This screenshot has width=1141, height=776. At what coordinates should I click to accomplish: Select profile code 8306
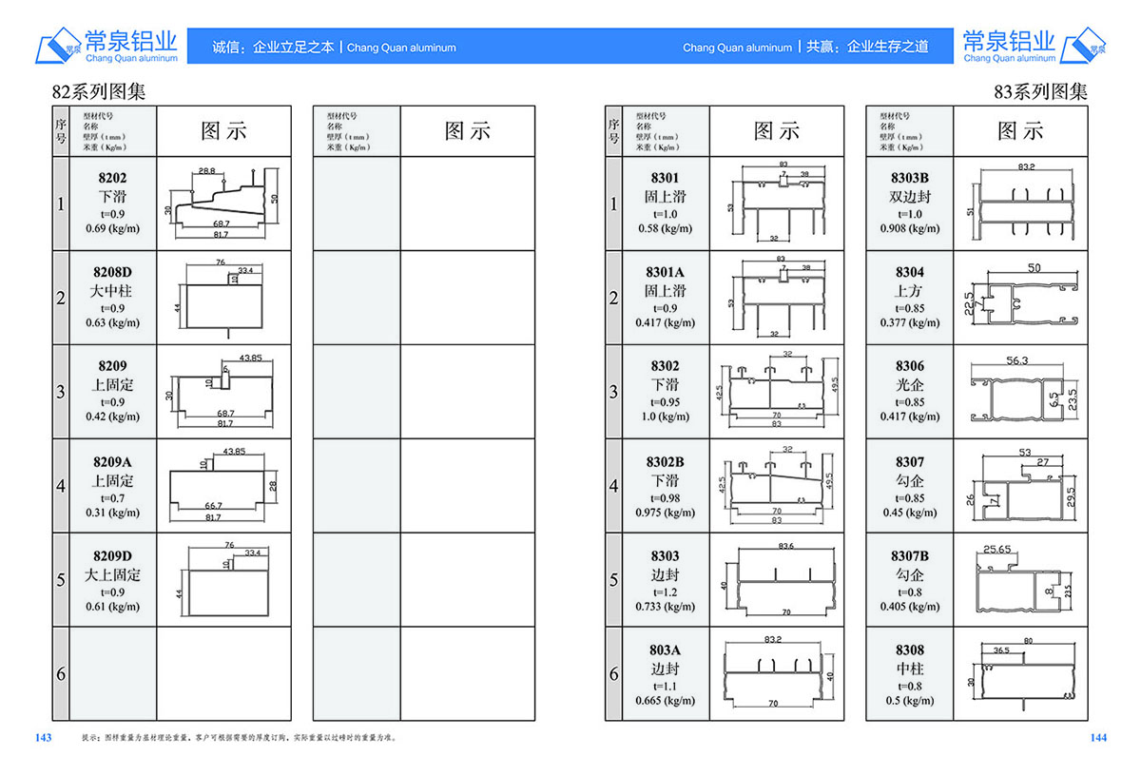pos(910,366)
